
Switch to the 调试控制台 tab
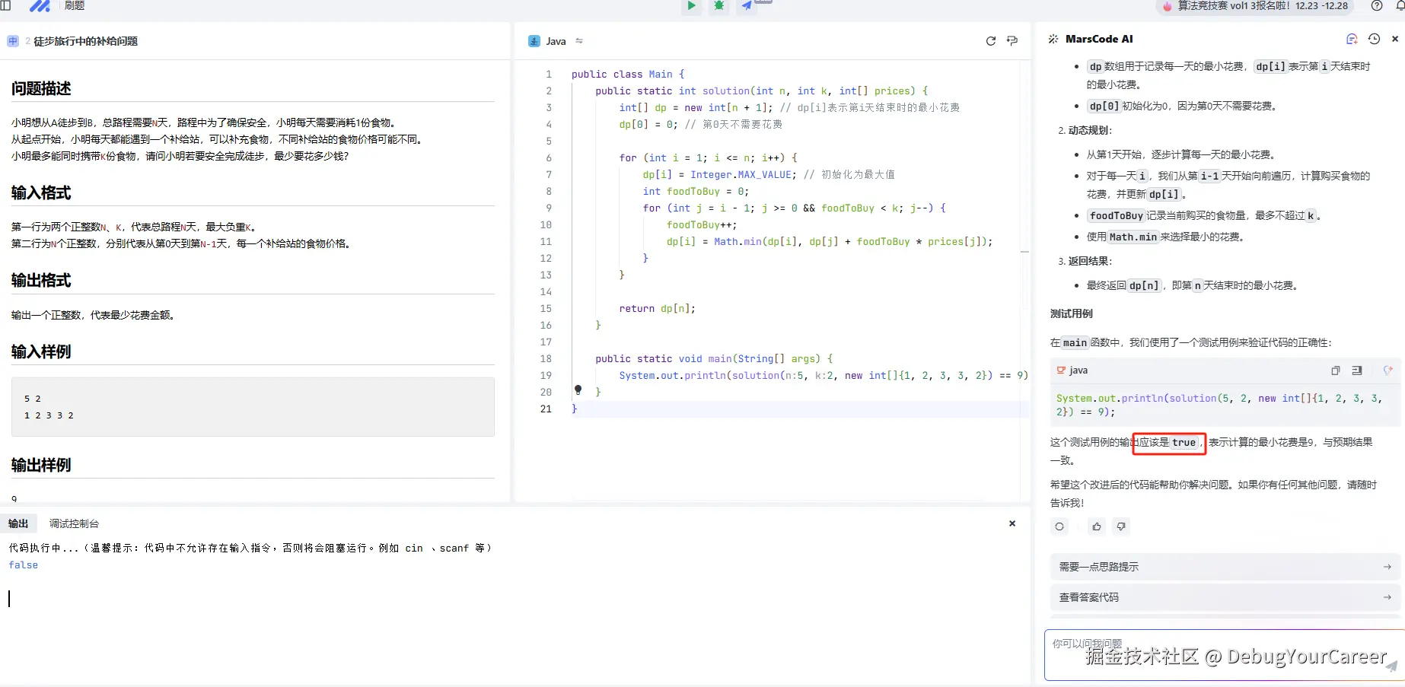click(x=73, y=523)
